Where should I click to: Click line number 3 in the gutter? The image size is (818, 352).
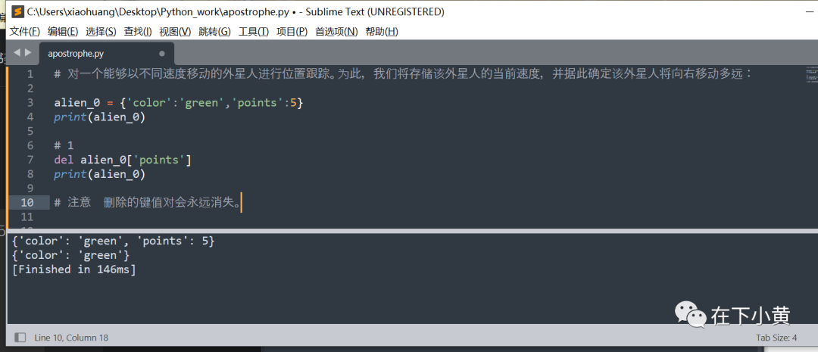pyautogui.click(x=30, y=103)
